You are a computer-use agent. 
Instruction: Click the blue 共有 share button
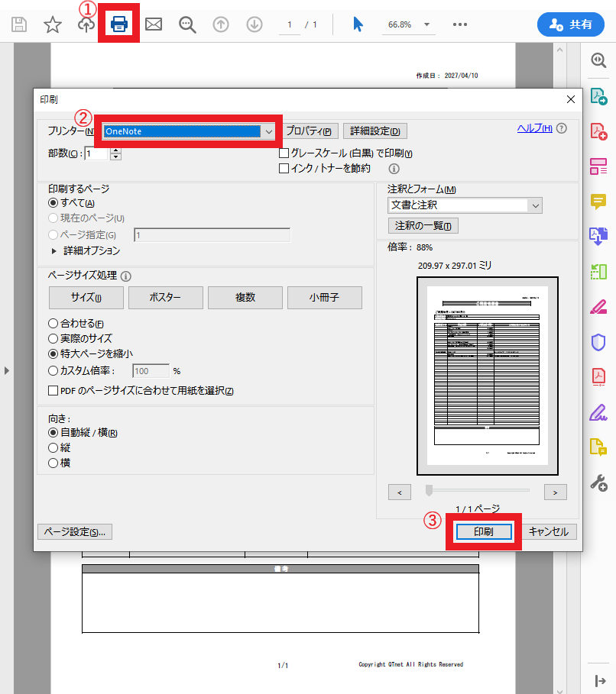pyautogui.click(x=571, y=24)
